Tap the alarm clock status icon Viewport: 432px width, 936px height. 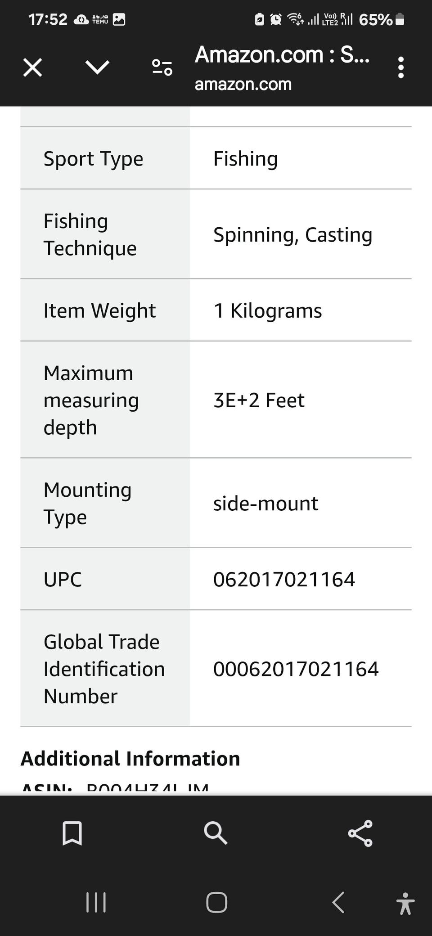[276, 19]
